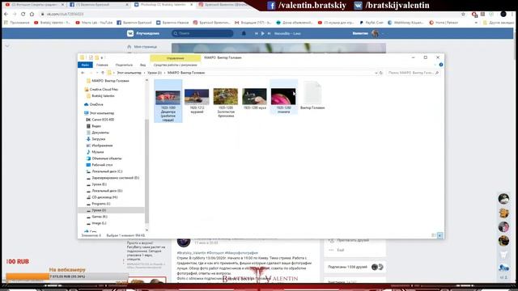Select the Управление contextual tab
Image resolution: width=518 pixels, height=291 pixels.
(175, 58)
